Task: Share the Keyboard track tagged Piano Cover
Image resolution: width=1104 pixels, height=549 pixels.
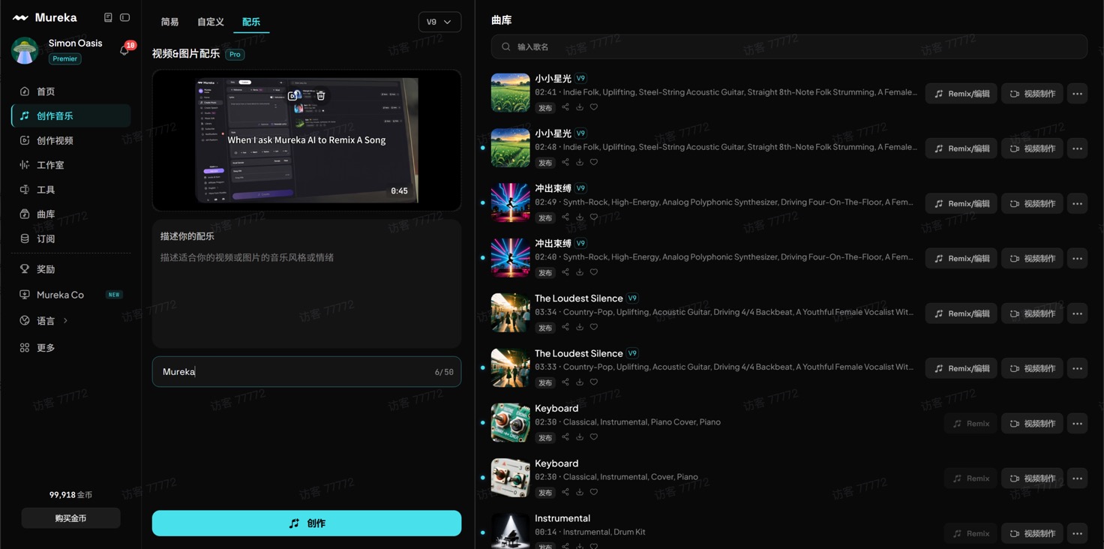Action: pos(565,437)
